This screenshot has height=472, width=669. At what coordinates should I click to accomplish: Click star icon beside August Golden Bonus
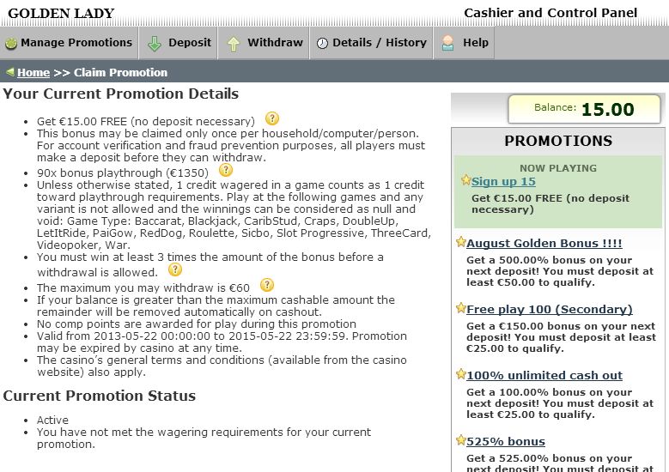461,242
